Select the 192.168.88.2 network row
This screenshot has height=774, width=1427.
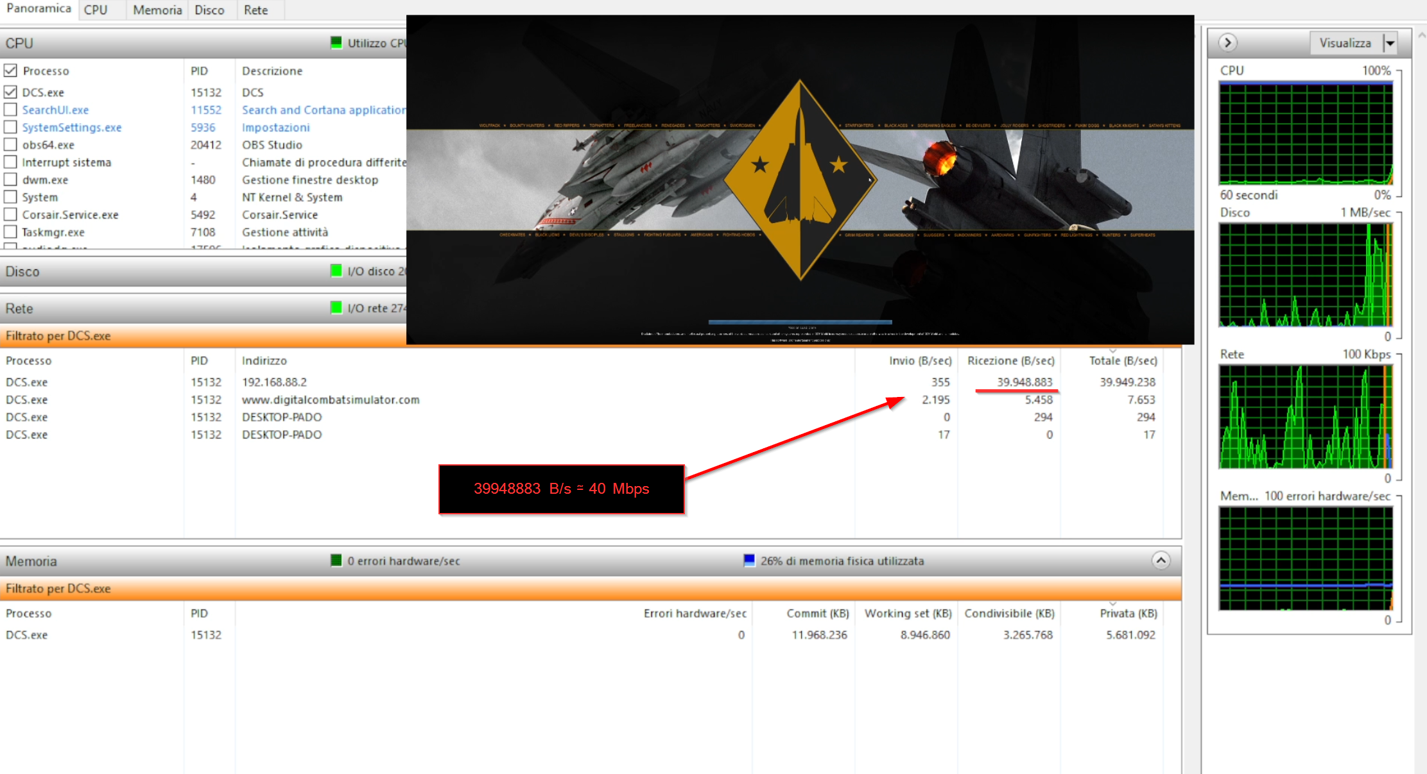581,382
